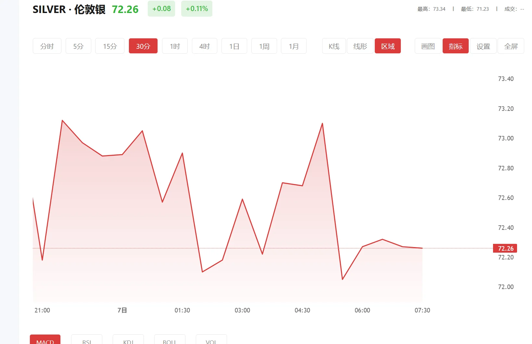This screenshot has width=532, height=344.
Task: Open the 设置 chart settings
Action: tap(483, 46)
